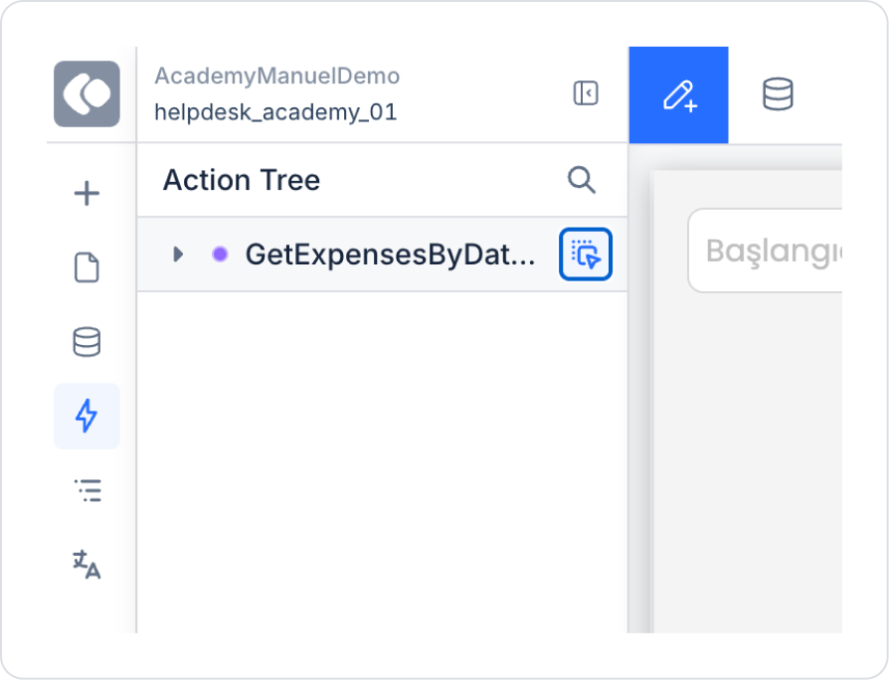Open the database icon in left sidebar

pos(87,342)
